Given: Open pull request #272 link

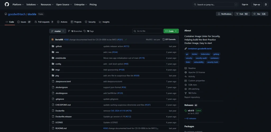Looking at the screenshot, I should (126, 46).
